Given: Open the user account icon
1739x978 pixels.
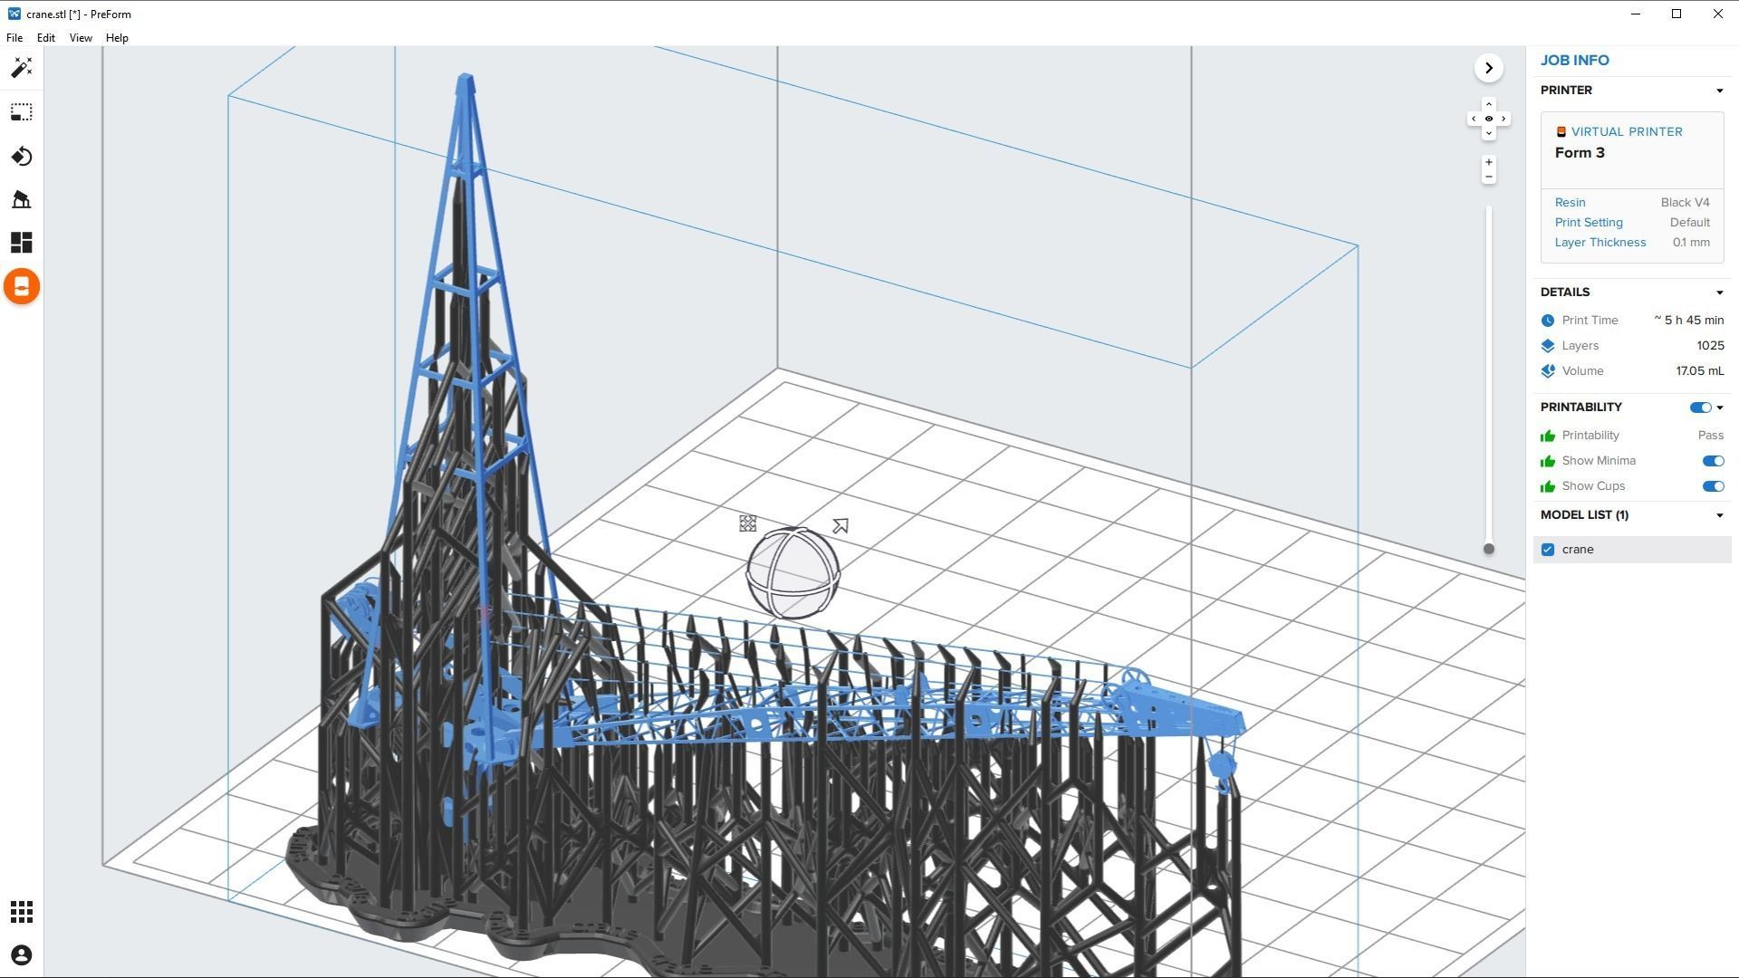Looking at the screenshot, I should coord(22,955).
